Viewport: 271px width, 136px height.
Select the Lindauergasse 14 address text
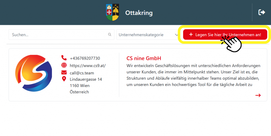(x=86, y=79)
